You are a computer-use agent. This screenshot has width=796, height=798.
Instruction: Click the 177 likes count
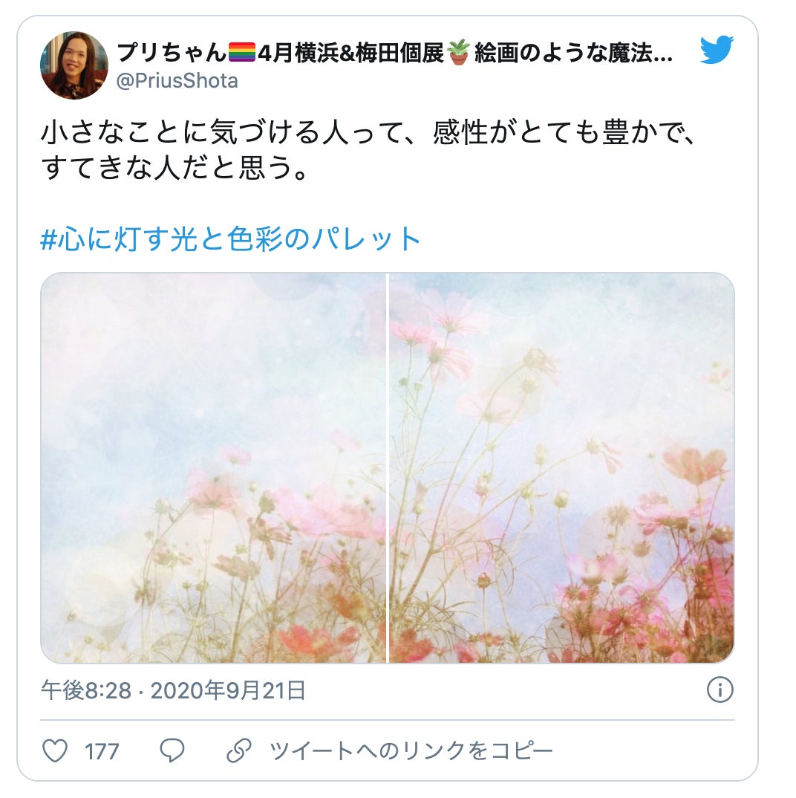point(102,751)
